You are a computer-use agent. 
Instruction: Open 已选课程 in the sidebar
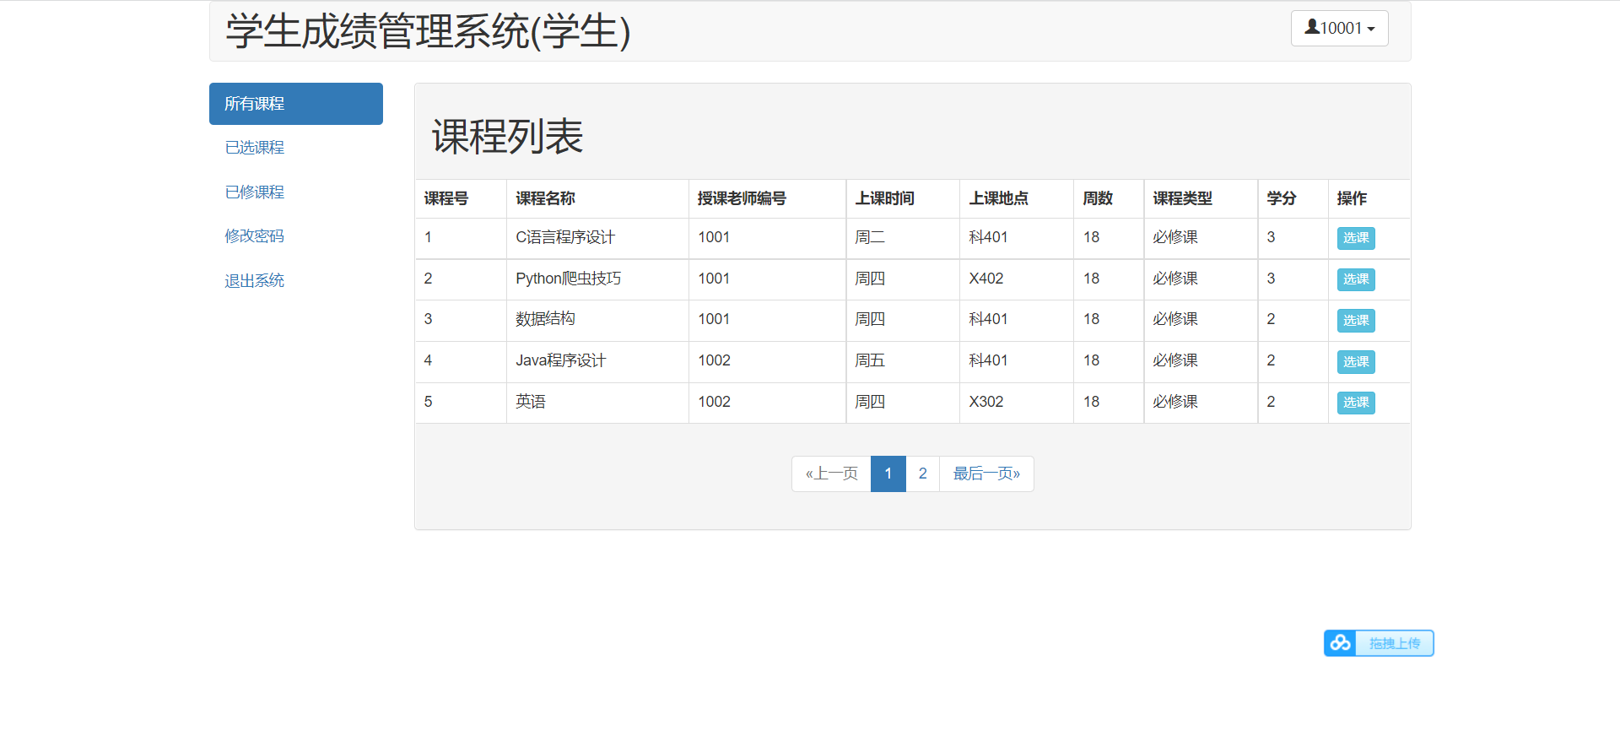(254, 148)
